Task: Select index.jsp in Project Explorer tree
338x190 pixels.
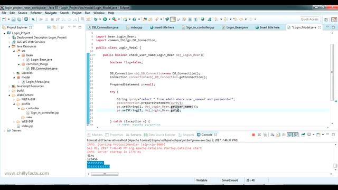Action: point(27,126)
